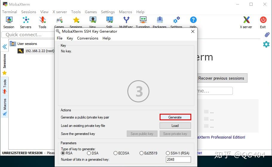The height and width of the screenshot is (167, 272).
Task: Select the DSA key type
Action: tap(89, 153)
